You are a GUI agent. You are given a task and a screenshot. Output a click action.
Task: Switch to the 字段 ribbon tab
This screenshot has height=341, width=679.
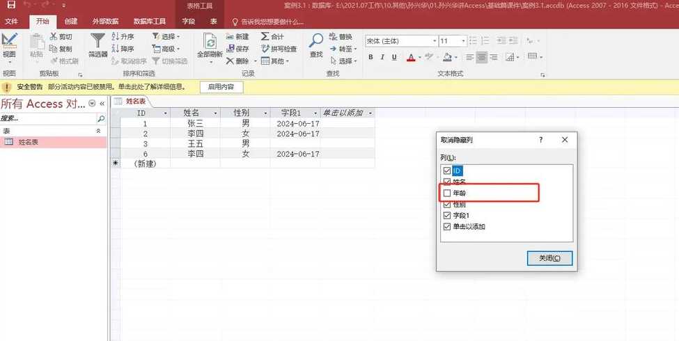tap(189, 21)
